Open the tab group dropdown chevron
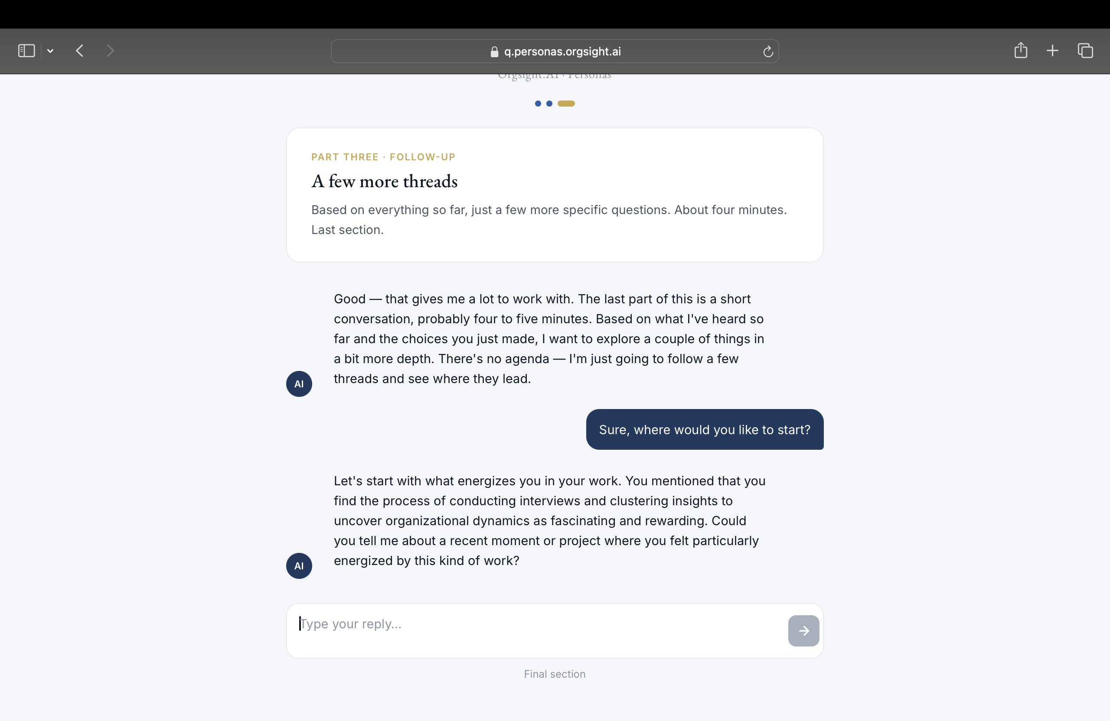 (50, 51)
